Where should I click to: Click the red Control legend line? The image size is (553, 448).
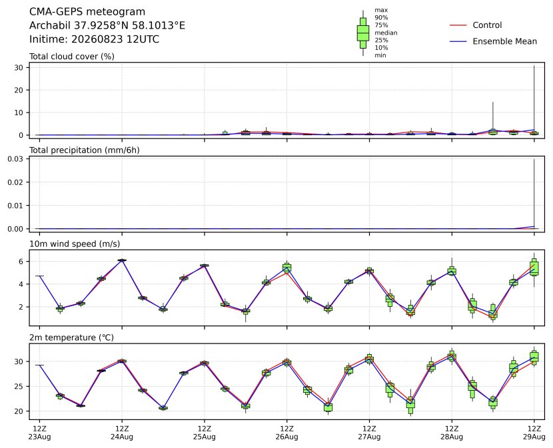tap(458, 25)
